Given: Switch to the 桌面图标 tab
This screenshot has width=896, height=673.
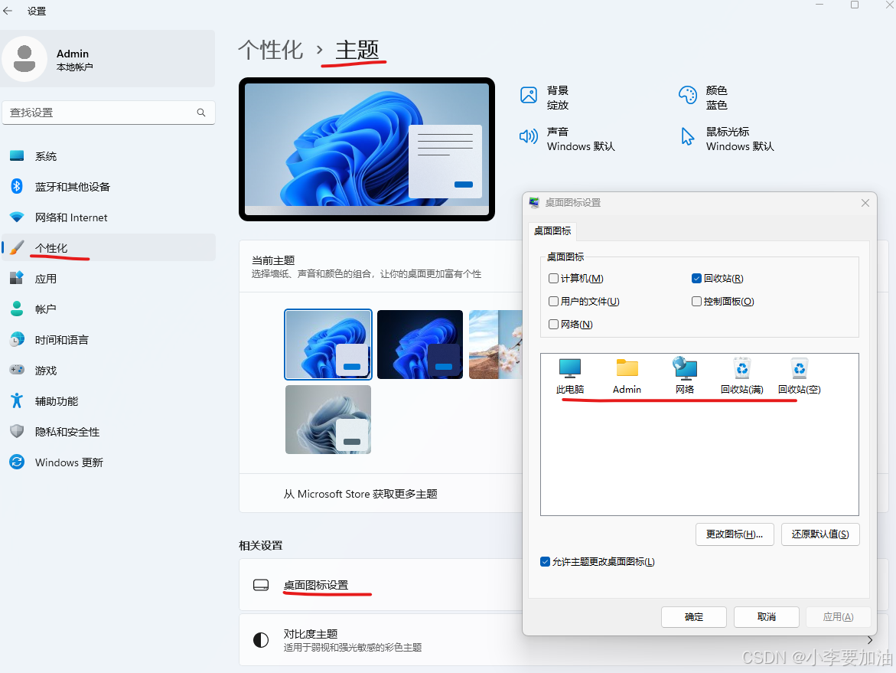Looking at the screenshot, I should 552,230.
